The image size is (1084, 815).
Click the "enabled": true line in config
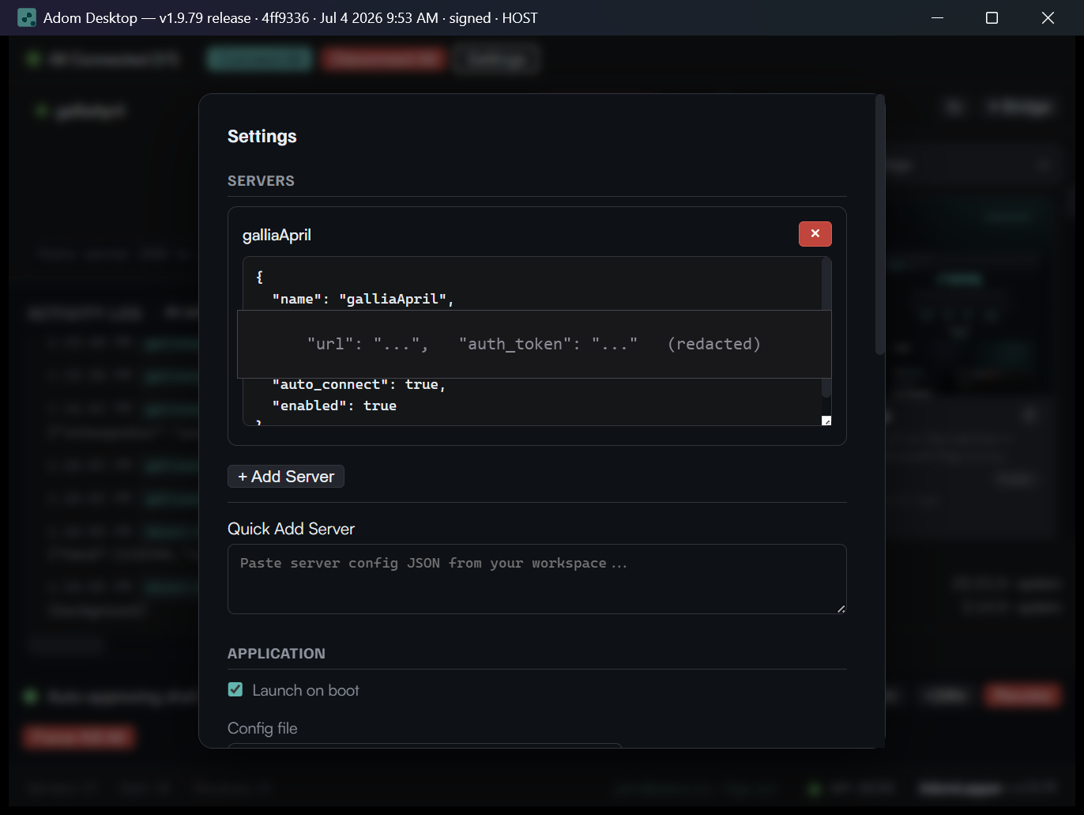(x=334, y=406)
